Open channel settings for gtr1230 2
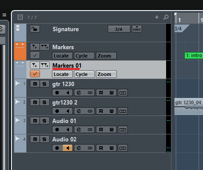Viewport: 203px width, 170px height. pyautogui.click(x=79, y=111)
